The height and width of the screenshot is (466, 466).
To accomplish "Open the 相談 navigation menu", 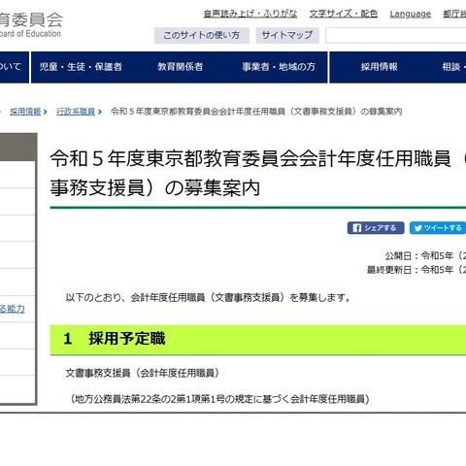I will click(453, 67).
